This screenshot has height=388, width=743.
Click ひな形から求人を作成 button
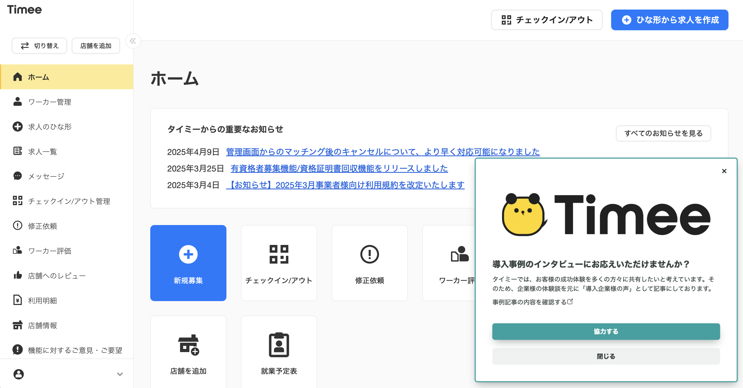pyautogui.click(x=669, y=20)
